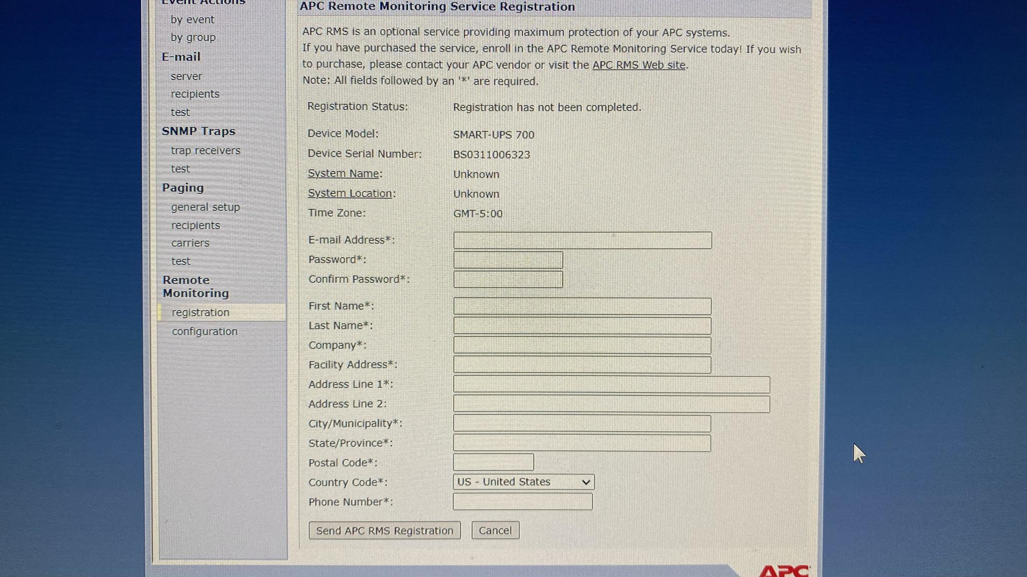
Task: Select Remote Monitoring registration item
Action: point(222,313)
